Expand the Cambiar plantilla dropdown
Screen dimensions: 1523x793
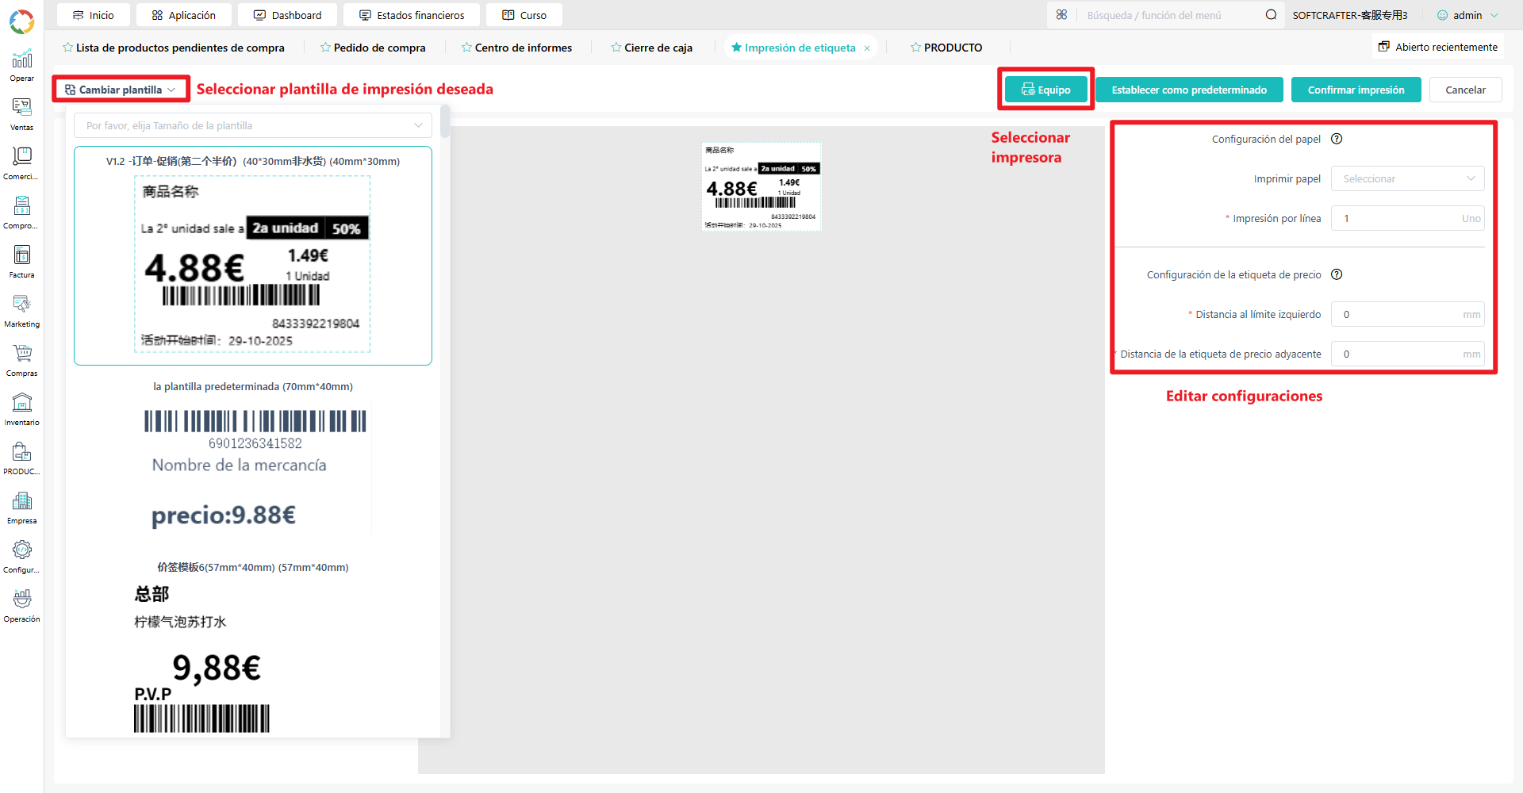point(121,90)
